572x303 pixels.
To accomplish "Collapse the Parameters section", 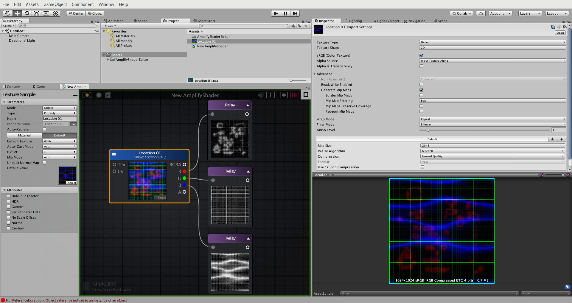I will pyautogui.click(x=4, y=102).
